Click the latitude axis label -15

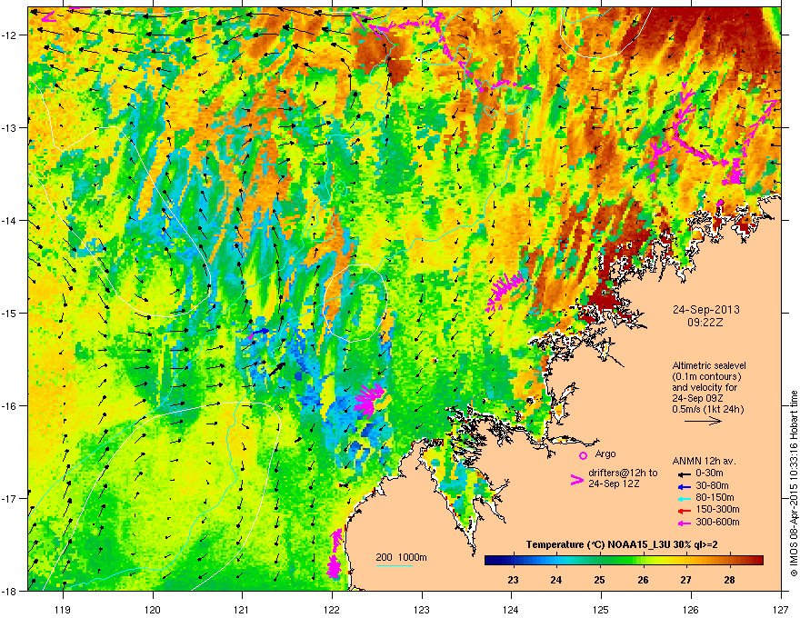[x=10, y=313]
